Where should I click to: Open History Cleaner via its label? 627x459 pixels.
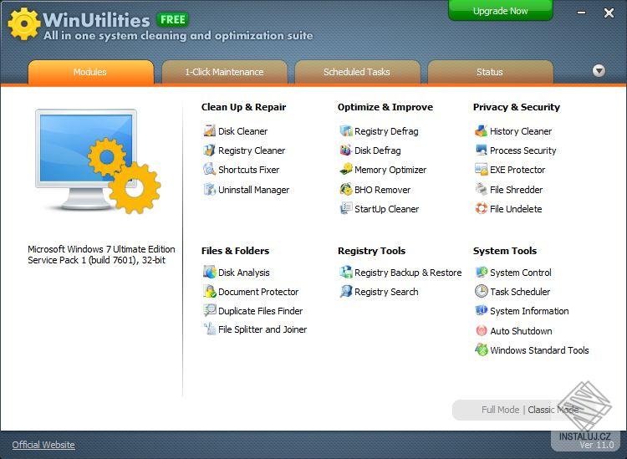click(x=521, y=131)
